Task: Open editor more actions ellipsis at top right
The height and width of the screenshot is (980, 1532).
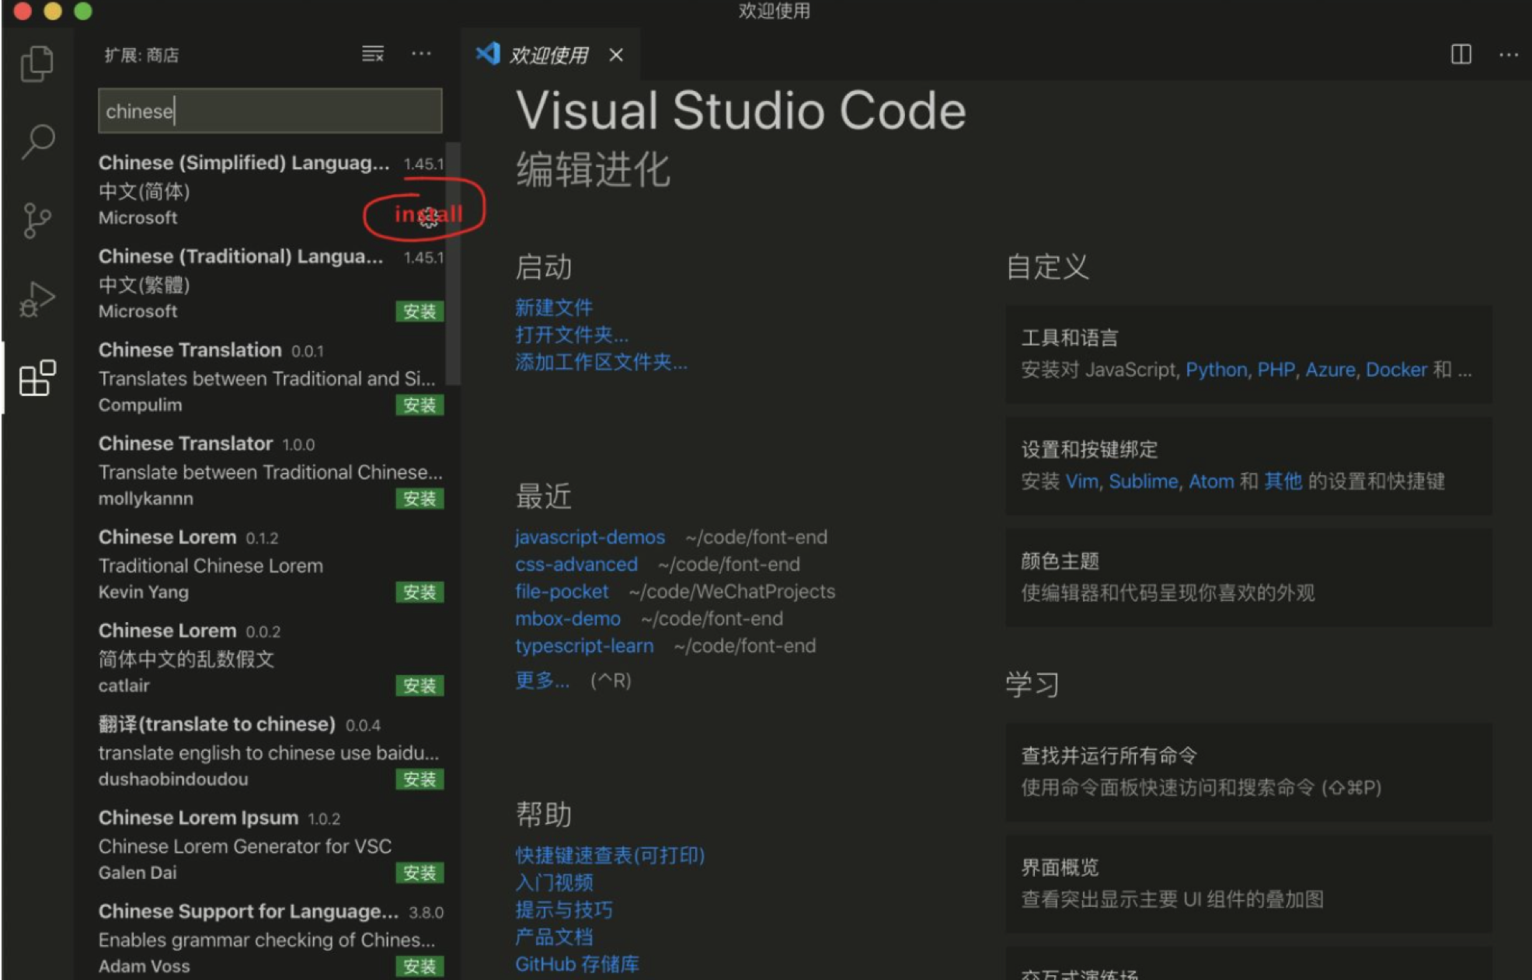Action: [1508, 54]
